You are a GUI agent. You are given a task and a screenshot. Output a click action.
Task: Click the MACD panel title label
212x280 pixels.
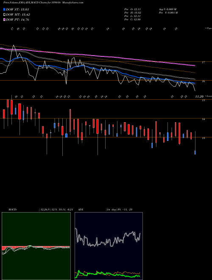pos(13,210)
